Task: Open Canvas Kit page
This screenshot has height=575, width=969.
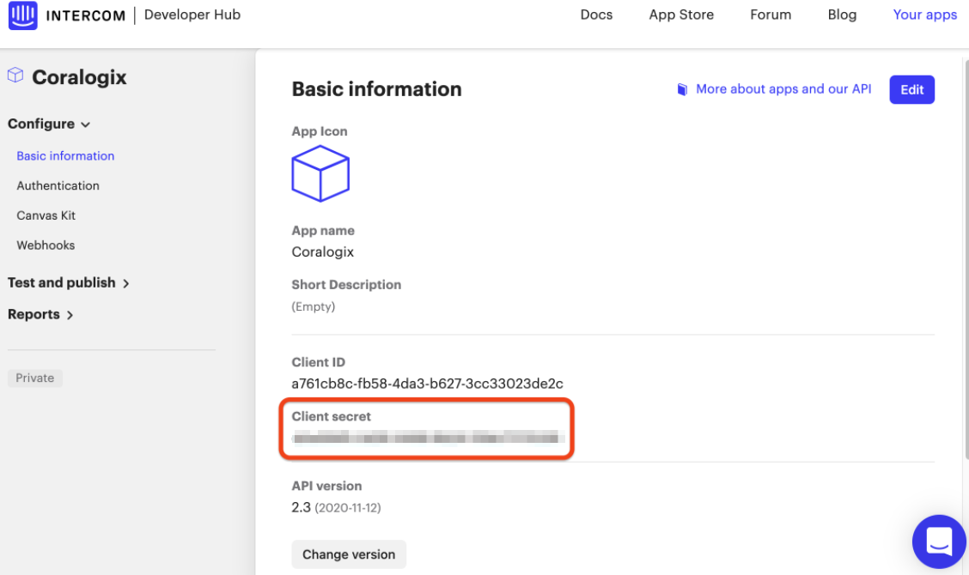Action: [x=46, y=215]
